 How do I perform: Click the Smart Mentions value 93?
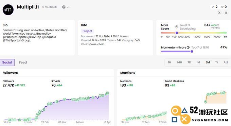167,85
